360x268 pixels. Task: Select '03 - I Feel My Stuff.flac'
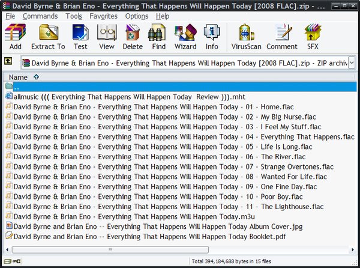pos(167,127)
